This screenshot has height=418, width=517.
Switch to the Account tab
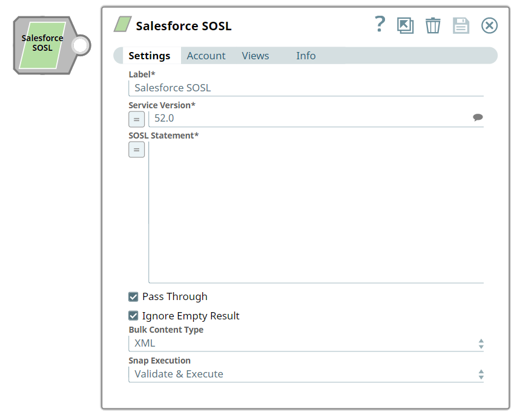pos(206,56)
